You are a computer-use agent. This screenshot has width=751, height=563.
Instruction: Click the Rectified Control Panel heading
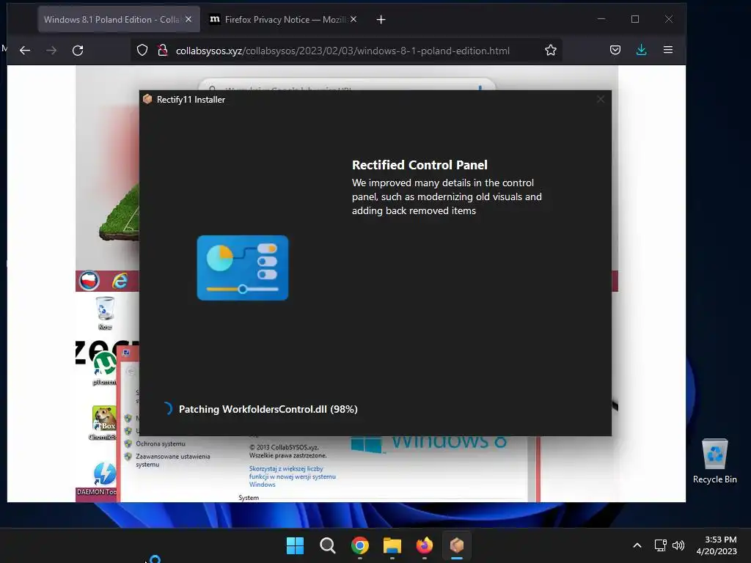[420, 165]
